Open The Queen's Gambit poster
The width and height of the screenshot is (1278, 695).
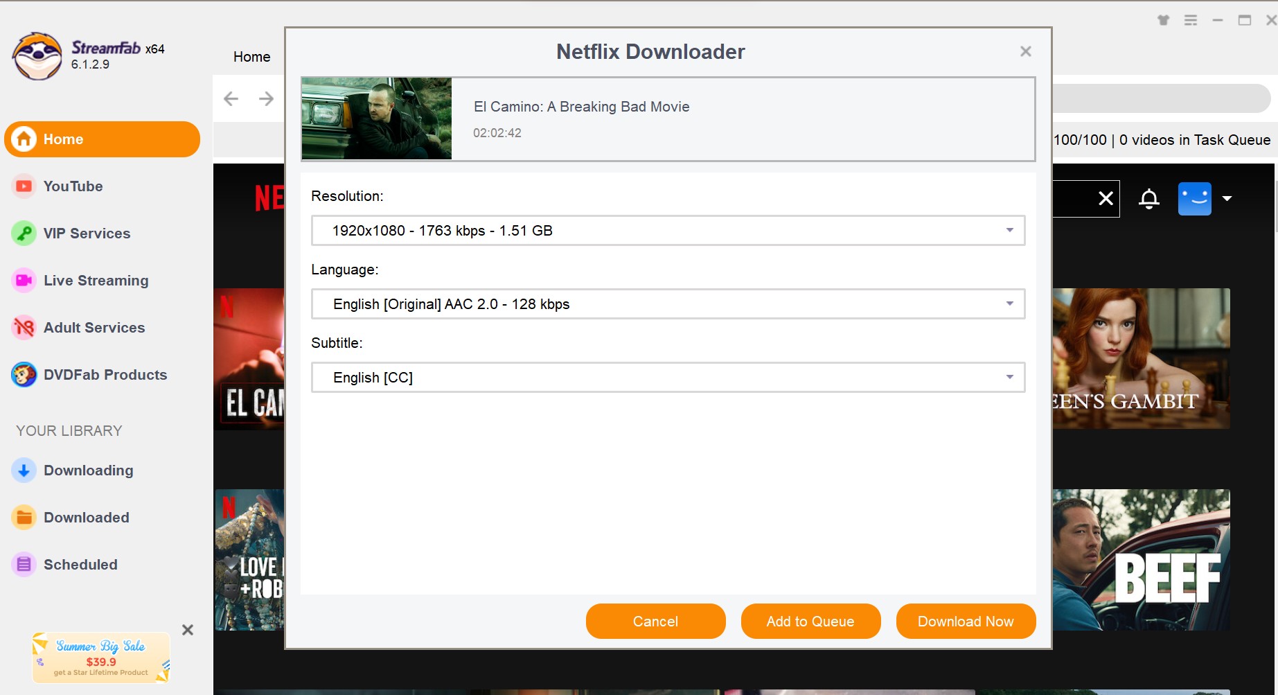[1141, 358]
